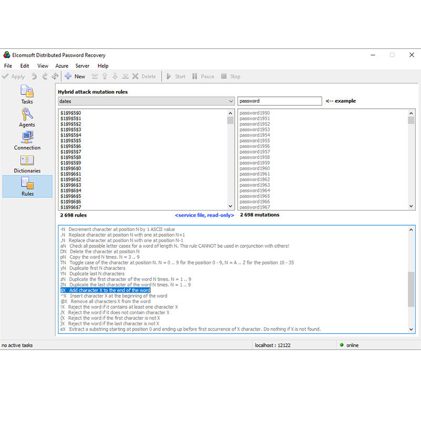The width and height of the screenshot is (421, 421).
Task: Click the Apply checkmark toolbar button
Action: [x=14, y=76]
